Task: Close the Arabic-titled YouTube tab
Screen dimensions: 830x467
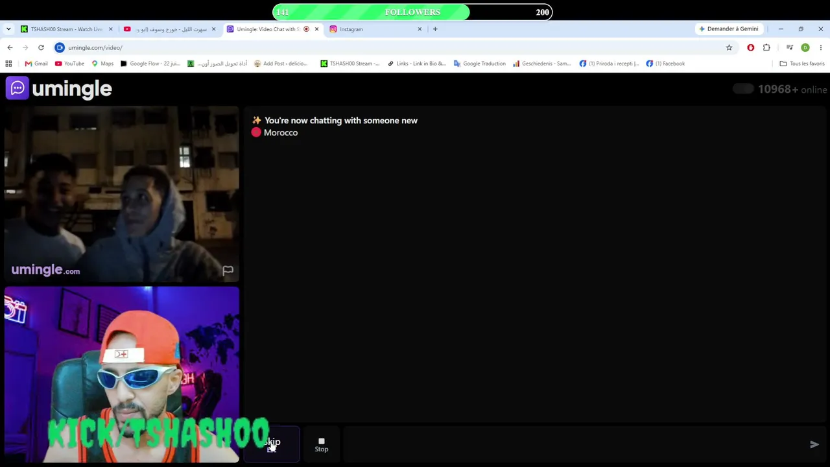Action: pyautogui.click(x=213, y=29)
